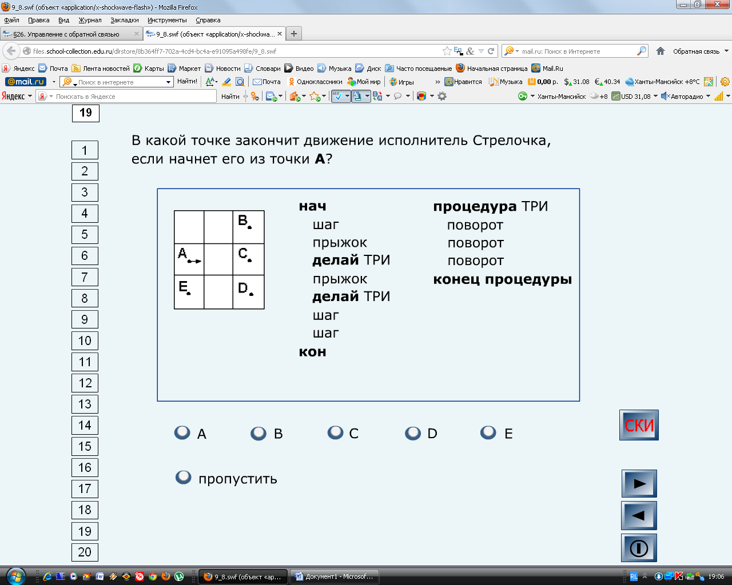Bookmark this page with the star icon

[x=447, y=51]
